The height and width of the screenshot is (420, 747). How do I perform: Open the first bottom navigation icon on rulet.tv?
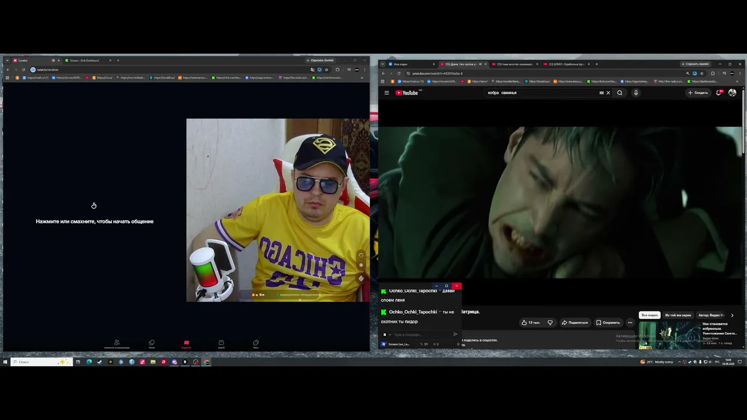tap(117, 344)
